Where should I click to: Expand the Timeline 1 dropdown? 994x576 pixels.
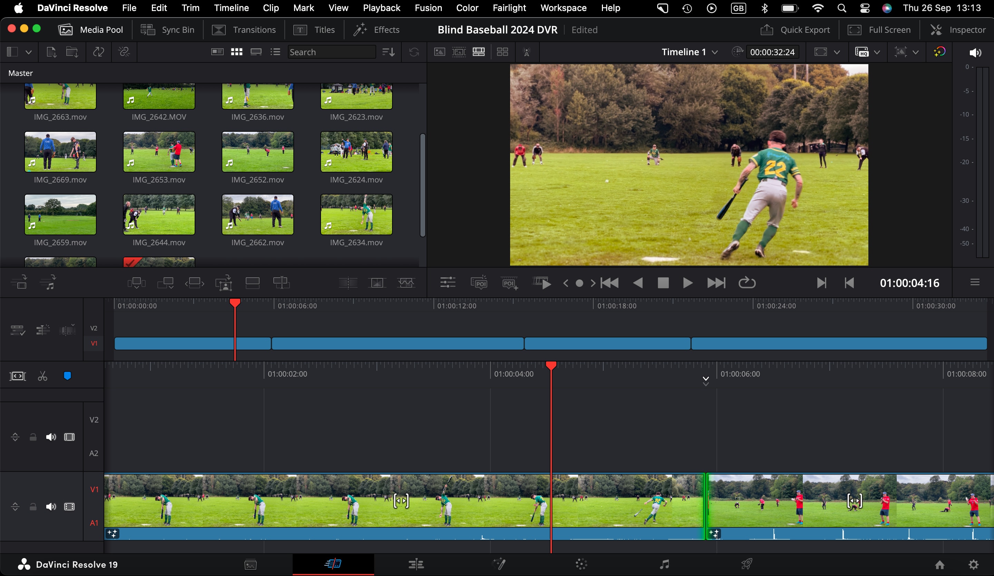(715, 52)
